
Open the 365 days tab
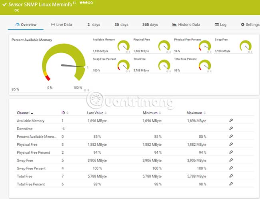point(150,24)
